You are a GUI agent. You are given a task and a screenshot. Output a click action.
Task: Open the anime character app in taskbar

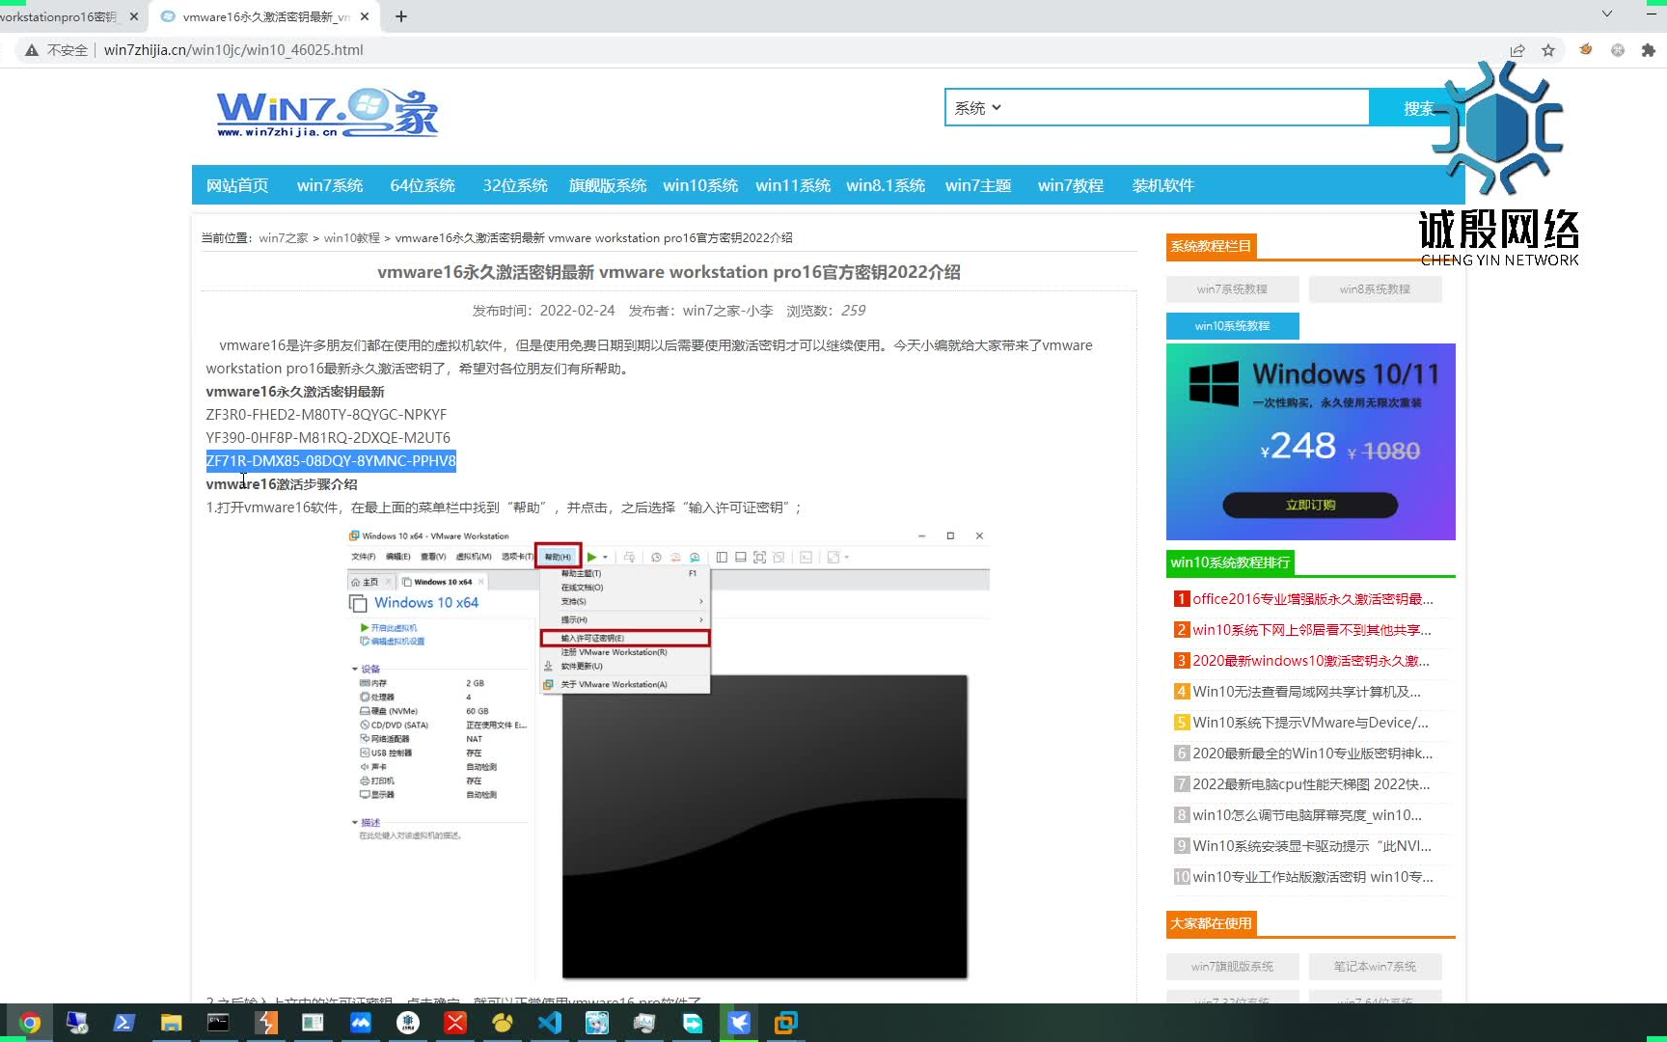597,1023
